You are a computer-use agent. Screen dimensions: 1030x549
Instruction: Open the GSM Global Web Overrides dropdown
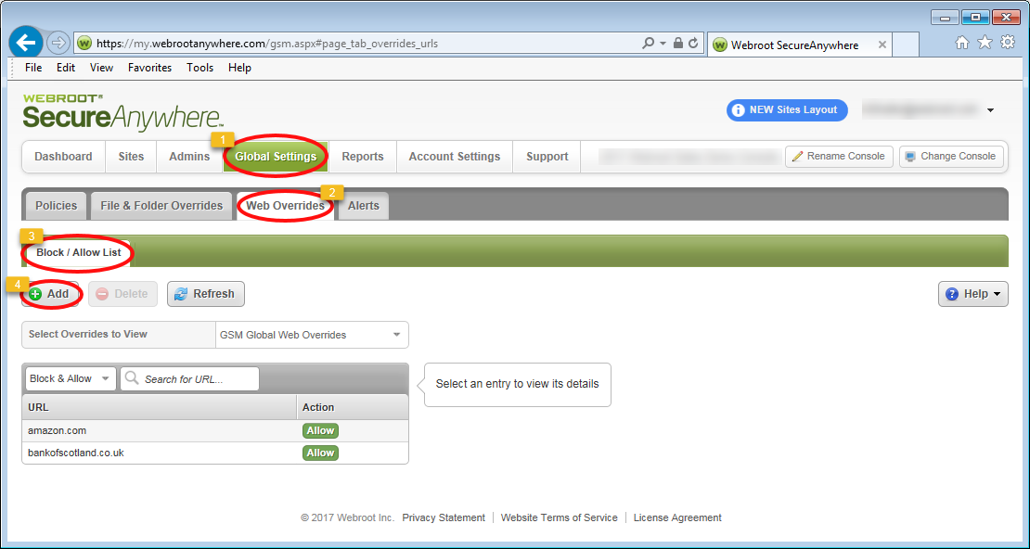(x=312, y=335)
